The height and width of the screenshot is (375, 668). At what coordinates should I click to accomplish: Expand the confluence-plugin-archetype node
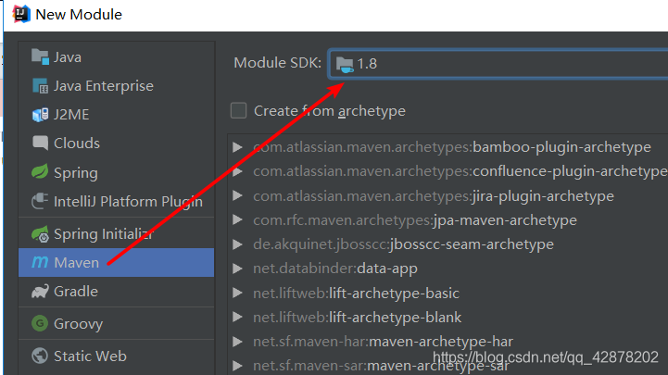[x=238, y=171]
